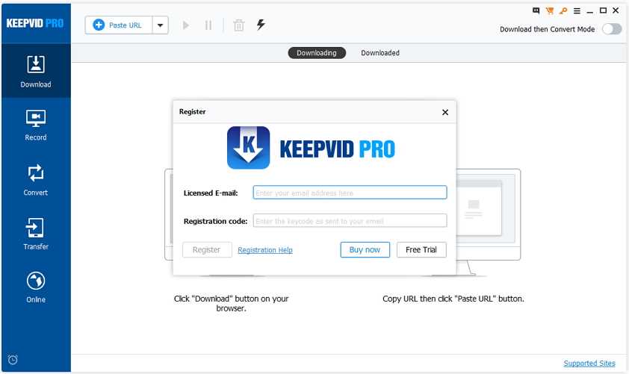Open the Download section in sidebar
This screenshot has height=374, width=629.
(x=36, y=71)
